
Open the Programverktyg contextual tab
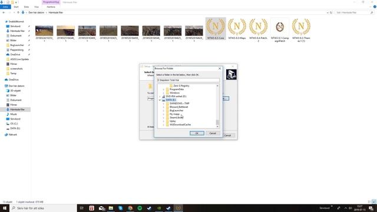coord(51,2)
